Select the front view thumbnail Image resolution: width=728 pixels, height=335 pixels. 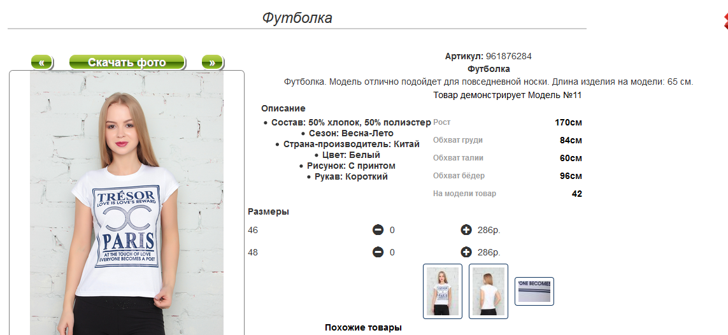click(x=443, y=292)
